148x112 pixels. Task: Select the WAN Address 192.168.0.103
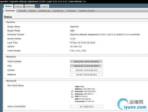coord(89,89)
